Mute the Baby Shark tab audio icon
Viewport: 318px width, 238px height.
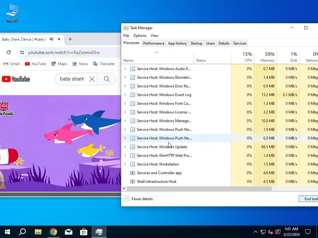click(52, 39)
